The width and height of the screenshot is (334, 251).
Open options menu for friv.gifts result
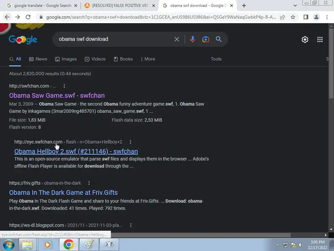point(89,183)
